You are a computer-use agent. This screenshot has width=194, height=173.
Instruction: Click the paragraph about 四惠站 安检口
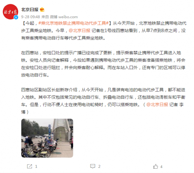pos(103,64)
